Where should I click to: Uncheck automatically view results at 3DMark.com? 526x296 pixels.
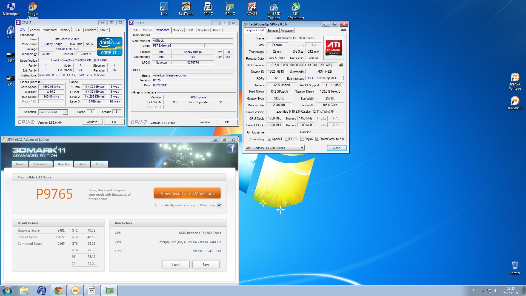(219, 205)
